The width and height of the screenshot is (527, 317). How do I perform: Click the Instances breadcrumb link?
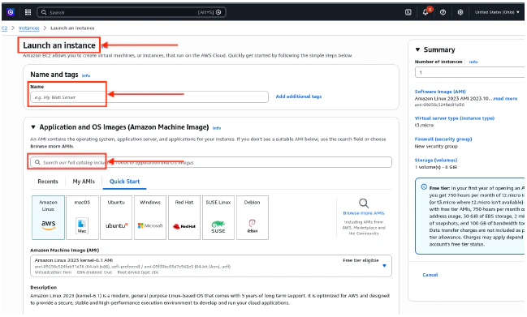coord(29,28)
